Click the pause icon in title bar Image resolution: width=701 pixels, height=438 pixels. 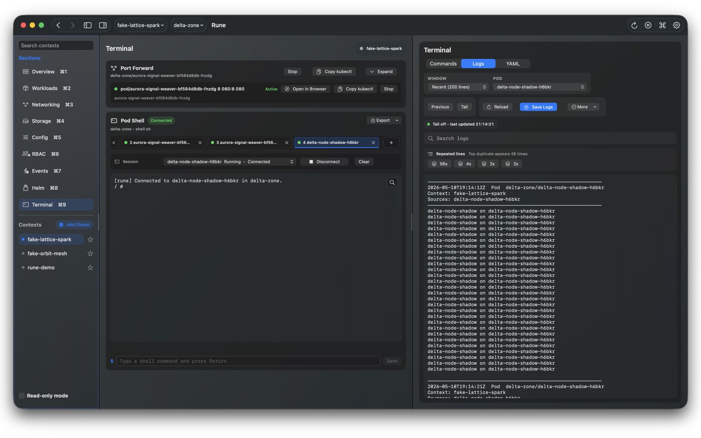(648, 25)
